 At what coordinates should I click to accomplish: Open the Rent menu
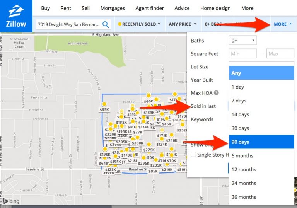point(66,8)
